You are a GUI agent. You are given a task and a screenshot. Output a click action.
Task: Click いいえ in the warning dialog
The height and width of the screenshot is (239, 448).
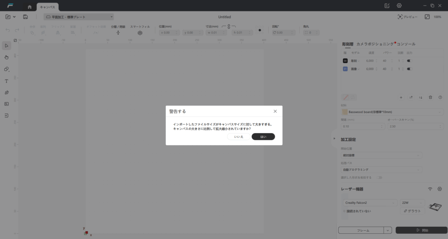point(238,137)
